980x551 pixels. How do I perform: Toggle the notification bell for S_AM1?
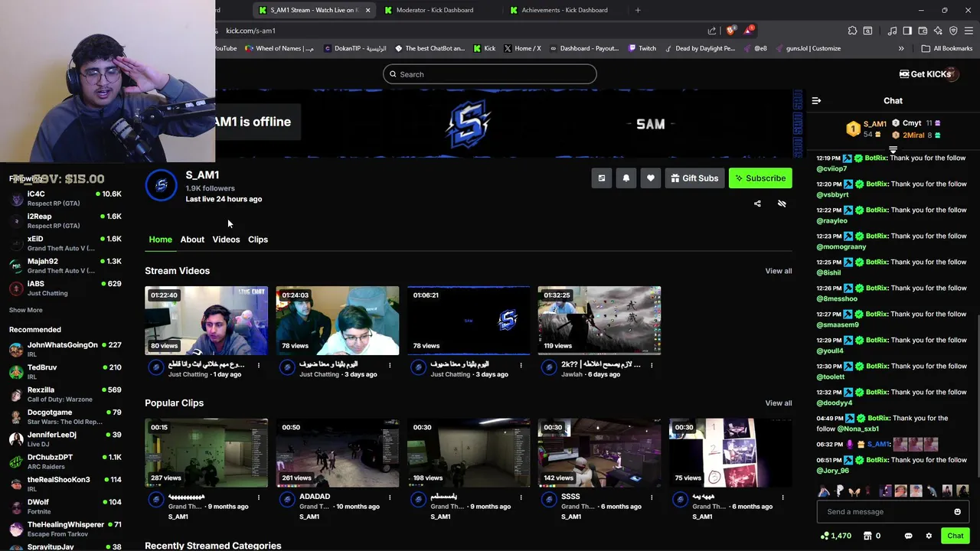coord(626,178)
